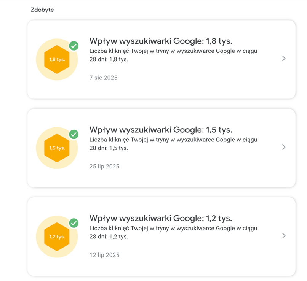Click green checkmark on 1,2 tys. badge
Image resolution: width=307 pixels, height=281 pixels.
pyautogui.click(x=74, y=223)
